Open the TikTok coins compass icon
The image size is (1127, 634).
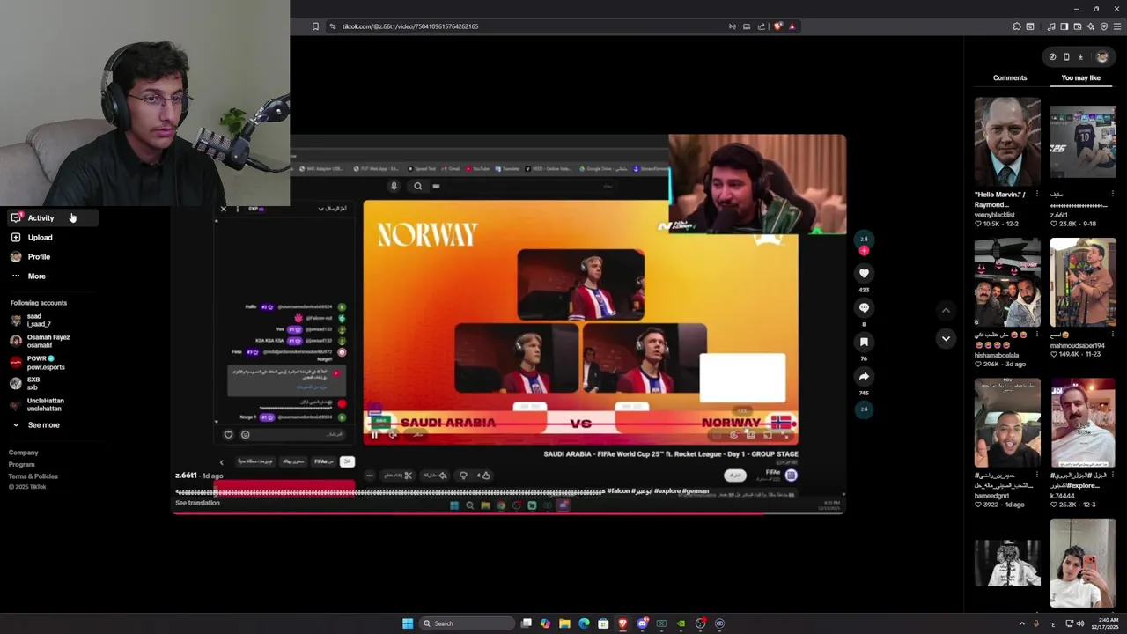tap(1052, 57)
